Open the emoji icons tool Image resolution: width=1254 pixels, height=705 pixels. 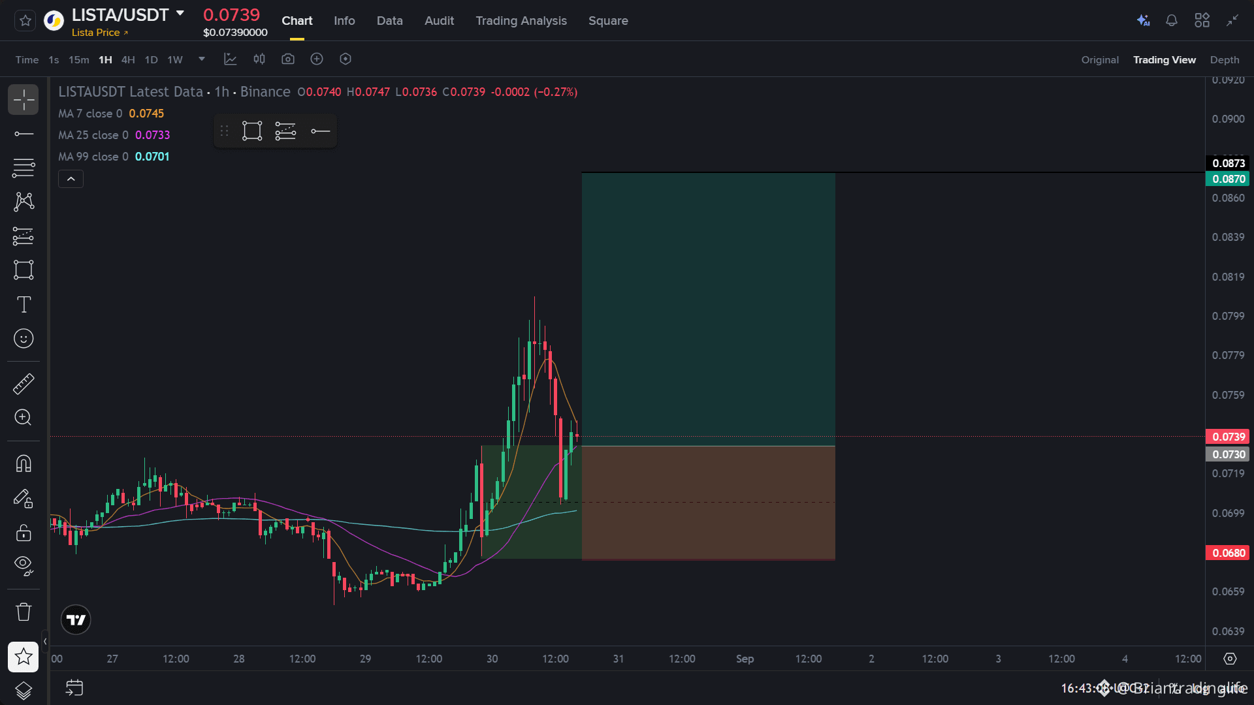(24, 338)
